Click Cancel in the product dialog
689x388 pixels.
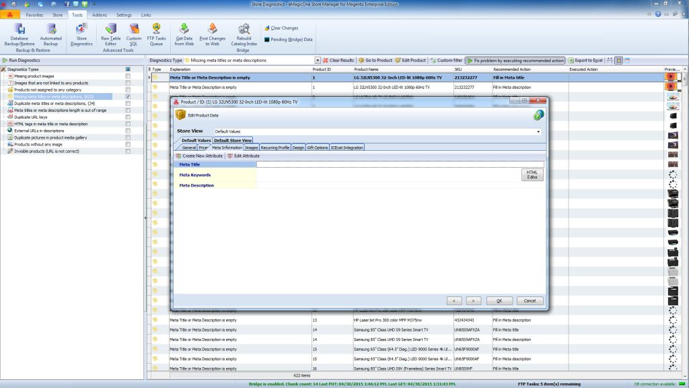tap(529, 300)
